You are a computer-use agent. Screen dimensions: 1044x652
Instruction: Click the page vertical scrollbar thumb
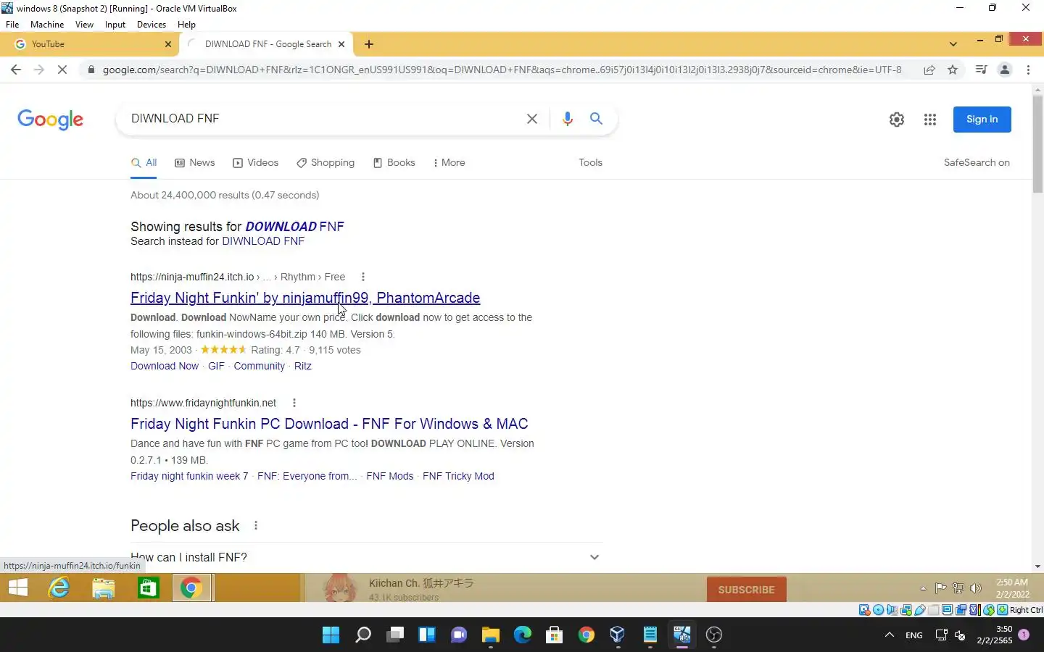pos(1037,143)
